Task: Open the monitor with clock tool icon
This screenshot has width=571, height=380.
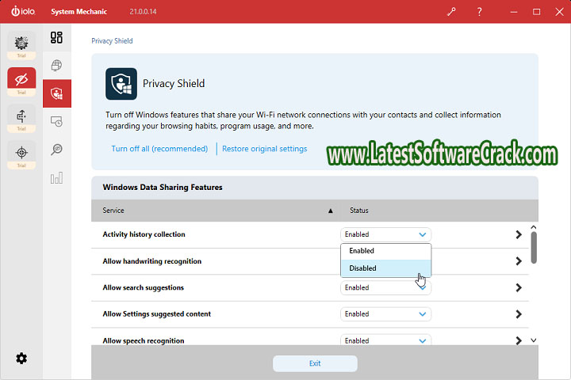Action: pos(56,121)
